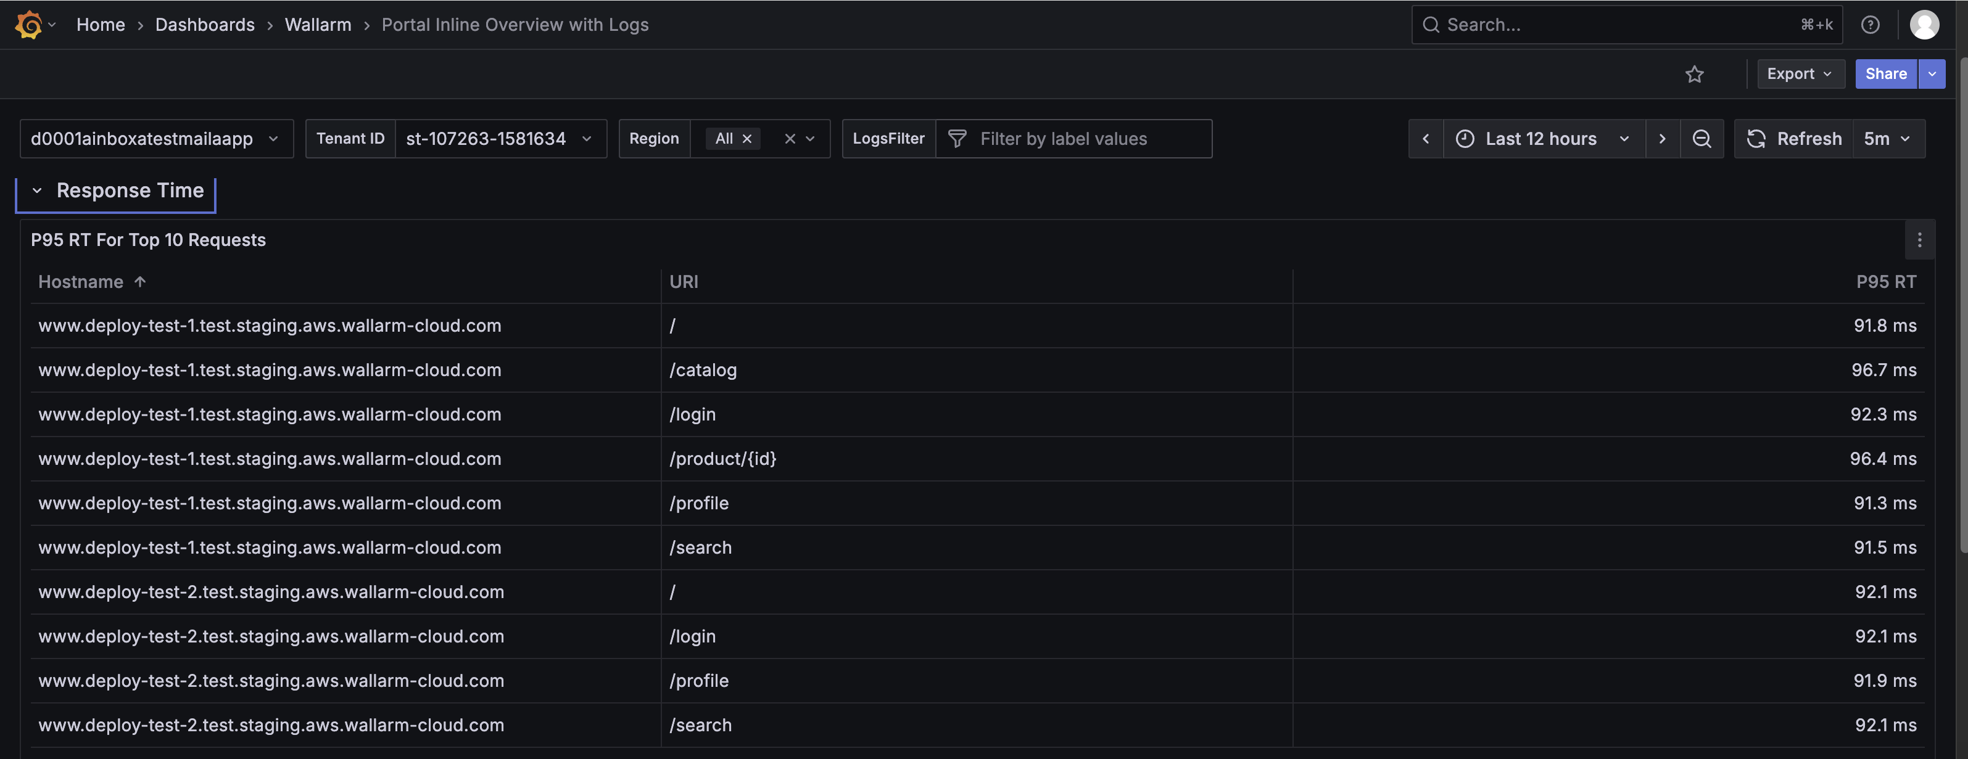Click the Share button

click(x=1885, y=74)
